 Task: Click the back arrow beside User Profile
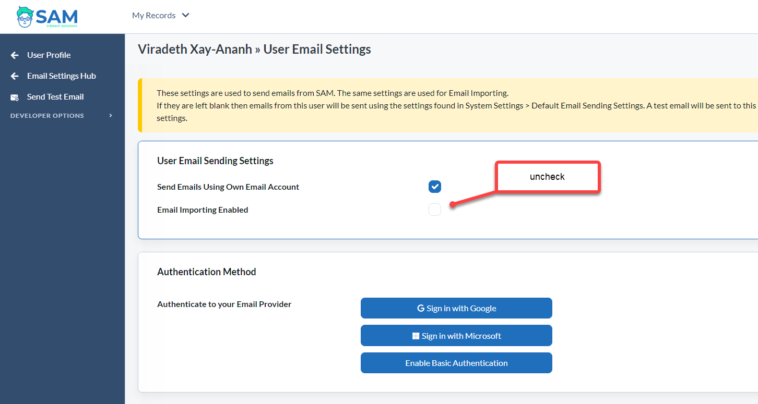coord(15,55)
